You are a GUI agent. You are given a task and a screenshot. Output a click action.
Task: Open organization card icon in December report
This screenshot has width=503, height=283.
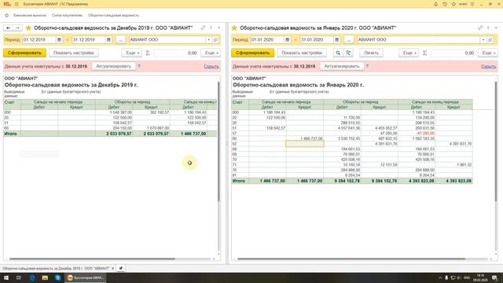(x=215, y=40)
